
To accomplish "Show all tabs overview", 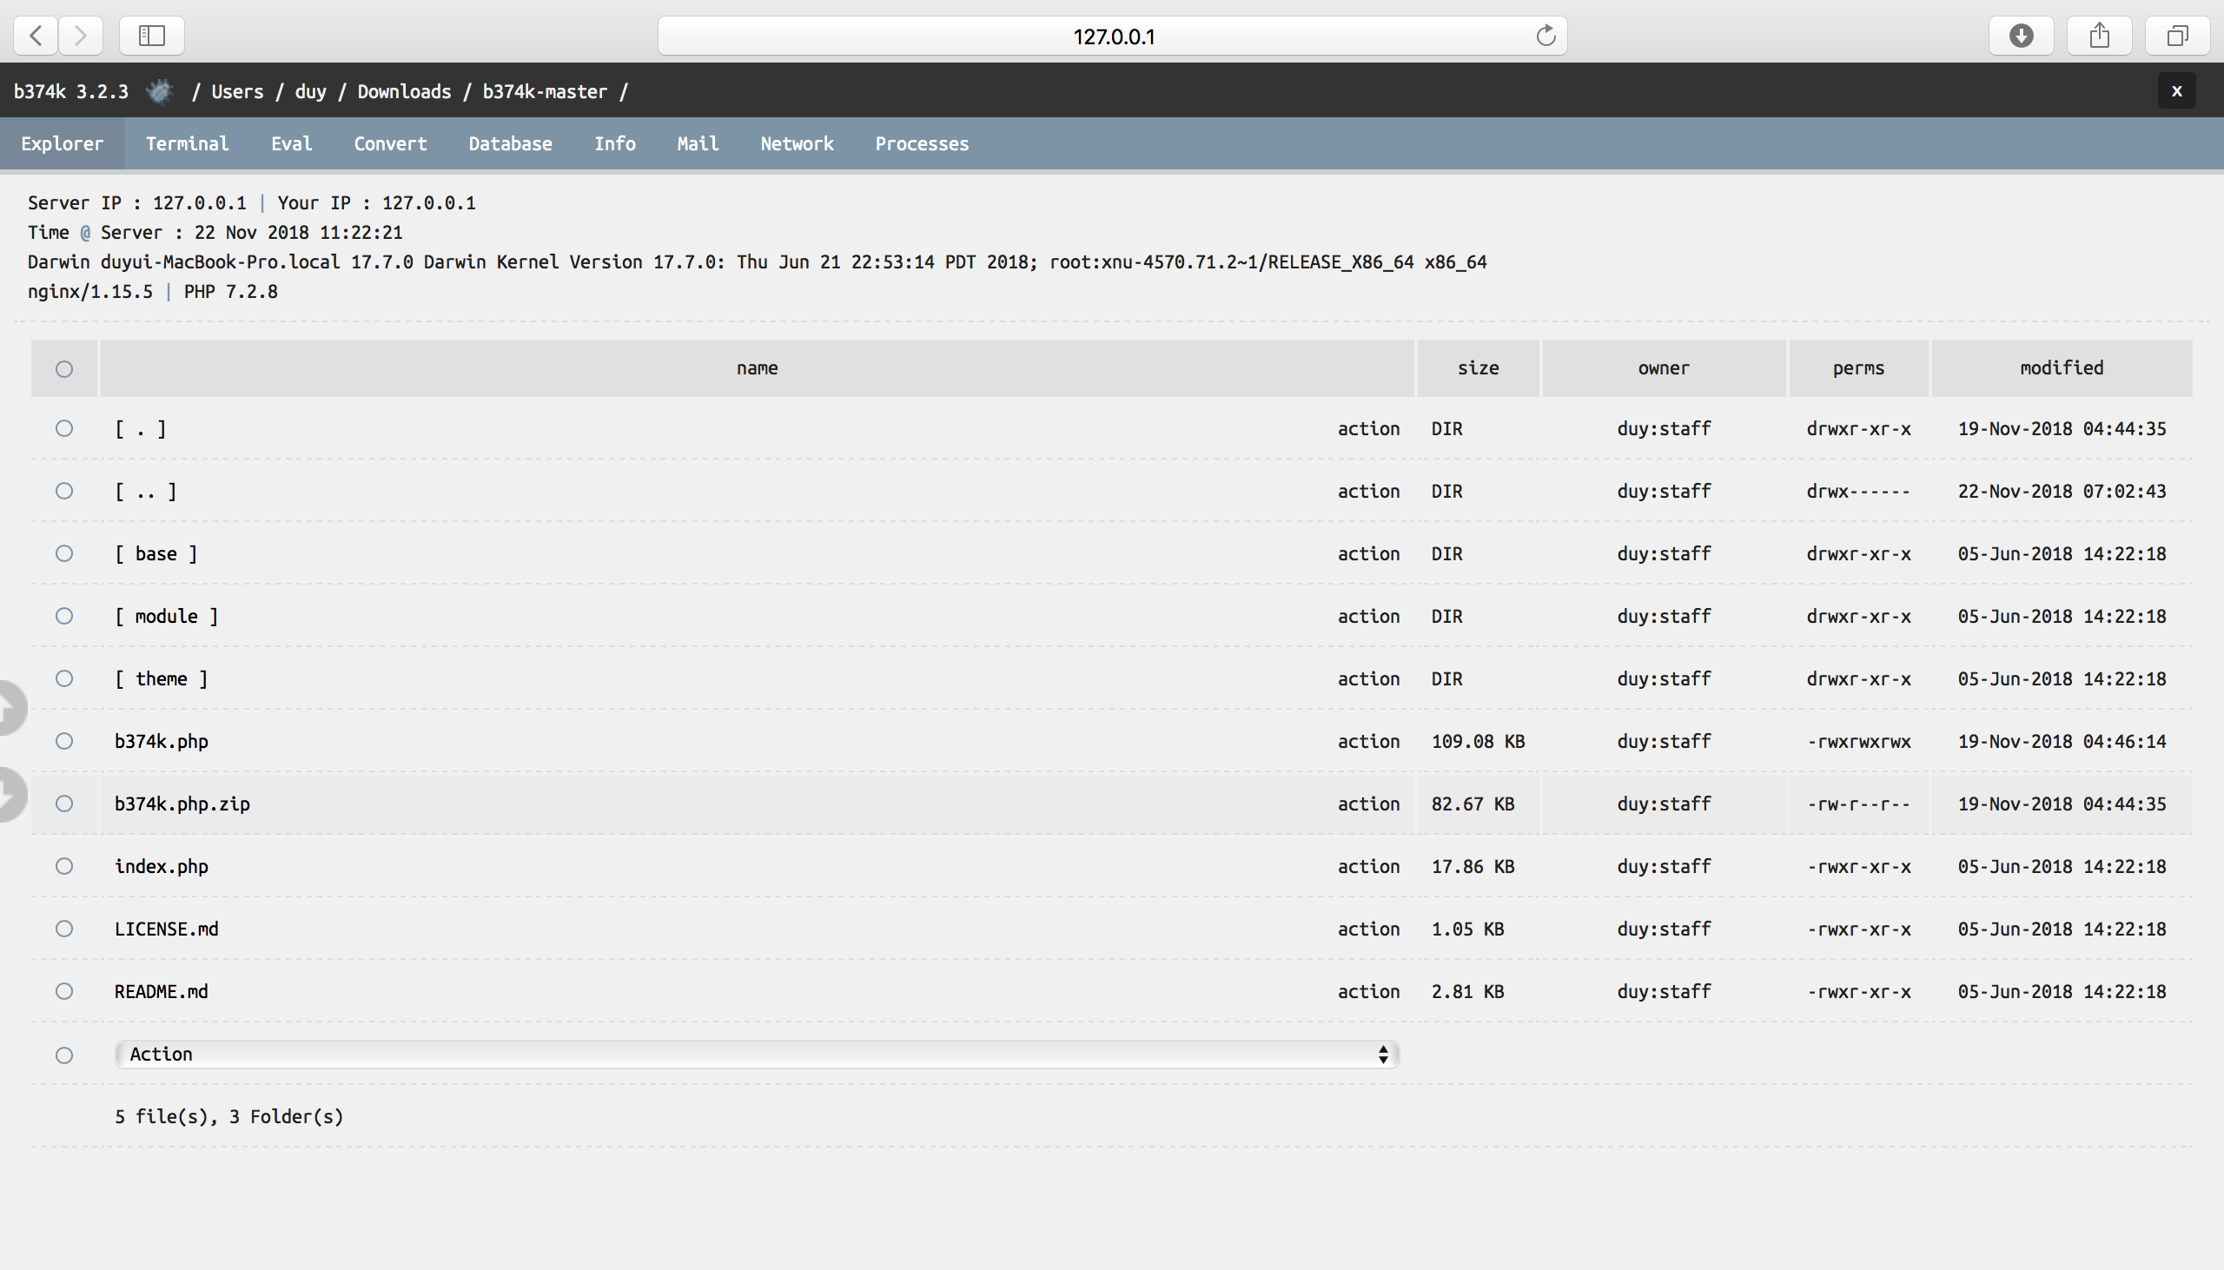I will pyautogui.click(x=2178, y=35).
